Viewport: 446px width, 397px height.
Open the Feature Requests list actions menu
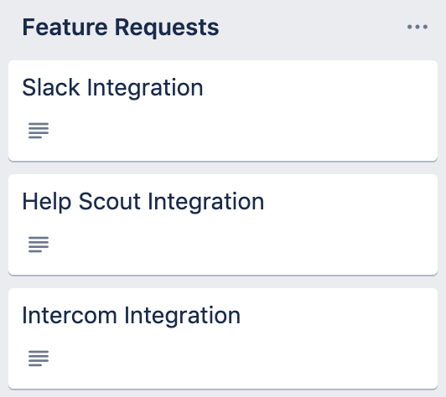[417, 27]
